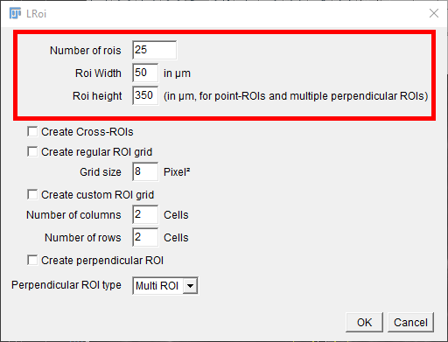
Task: Focus the Number of columns field
Action: click(145, 214)
